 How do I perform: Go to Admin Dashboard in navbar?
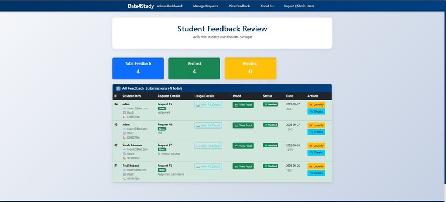pyautogui.click(x=169, y=6)
